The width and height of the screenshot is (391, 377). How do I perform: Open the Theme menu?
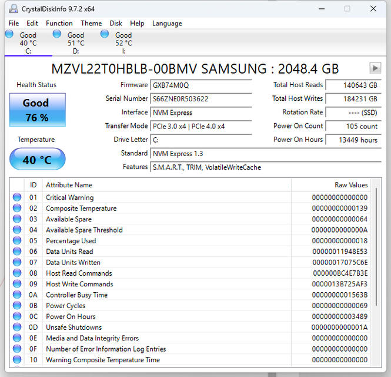pyautogui.click(x=91, y=24)
